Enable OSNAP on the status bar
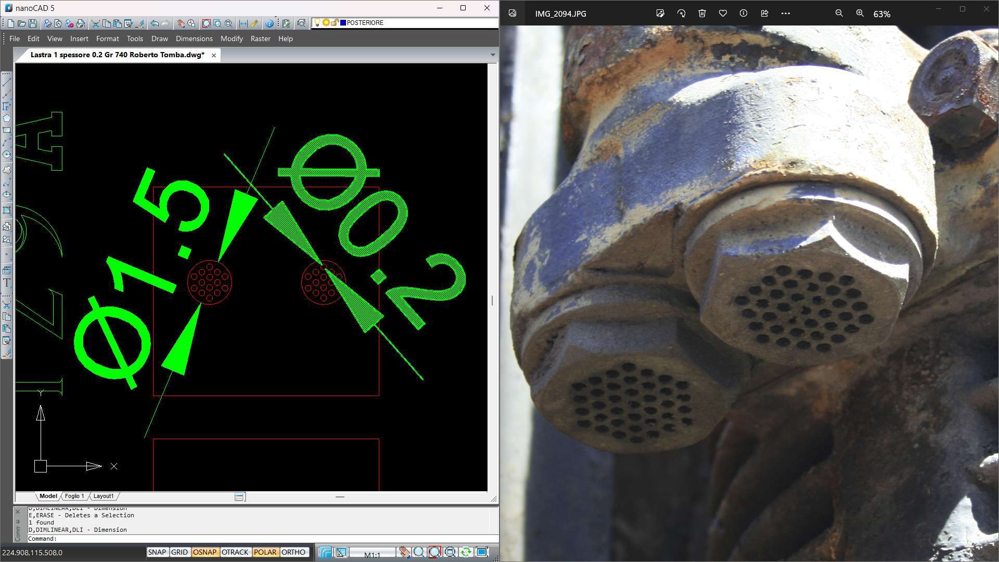Viewport: 999px width, 562px height. point(204,553)
